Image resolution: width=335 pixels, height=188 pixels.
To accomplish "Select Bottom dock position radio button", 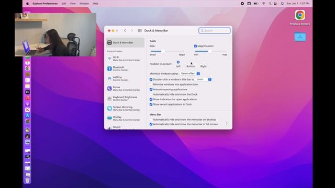I will [x=191, y=62].
